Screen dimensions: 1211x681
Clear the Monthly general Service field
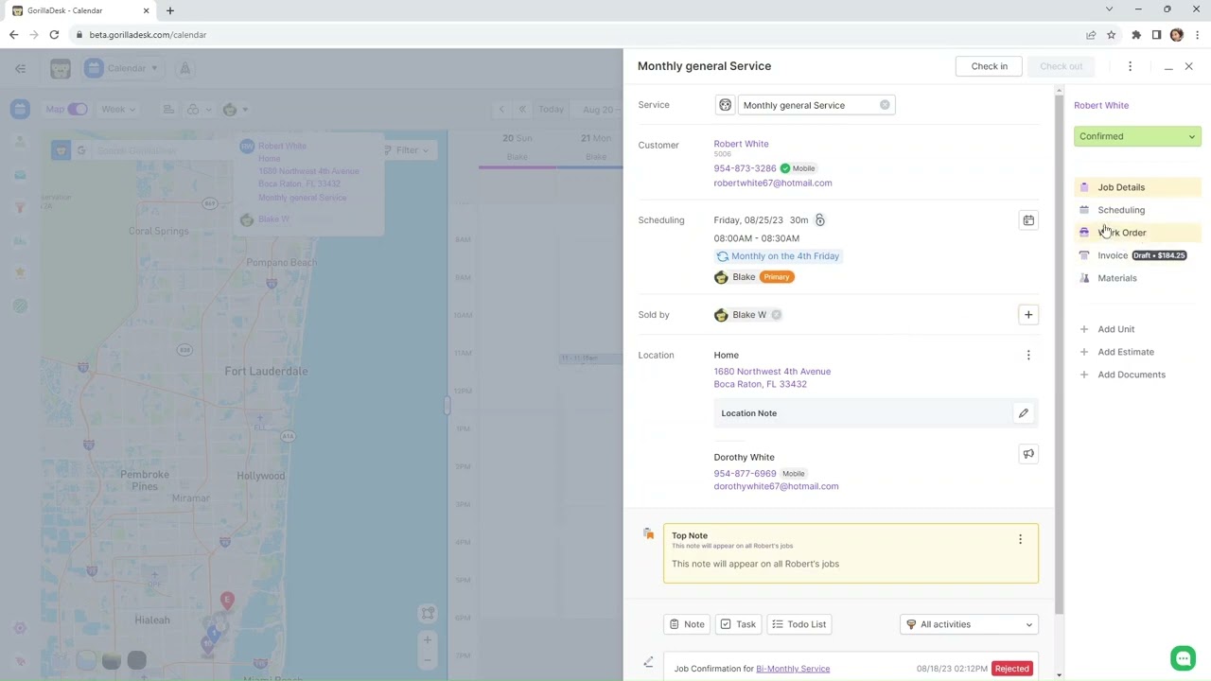pos(885,105)
